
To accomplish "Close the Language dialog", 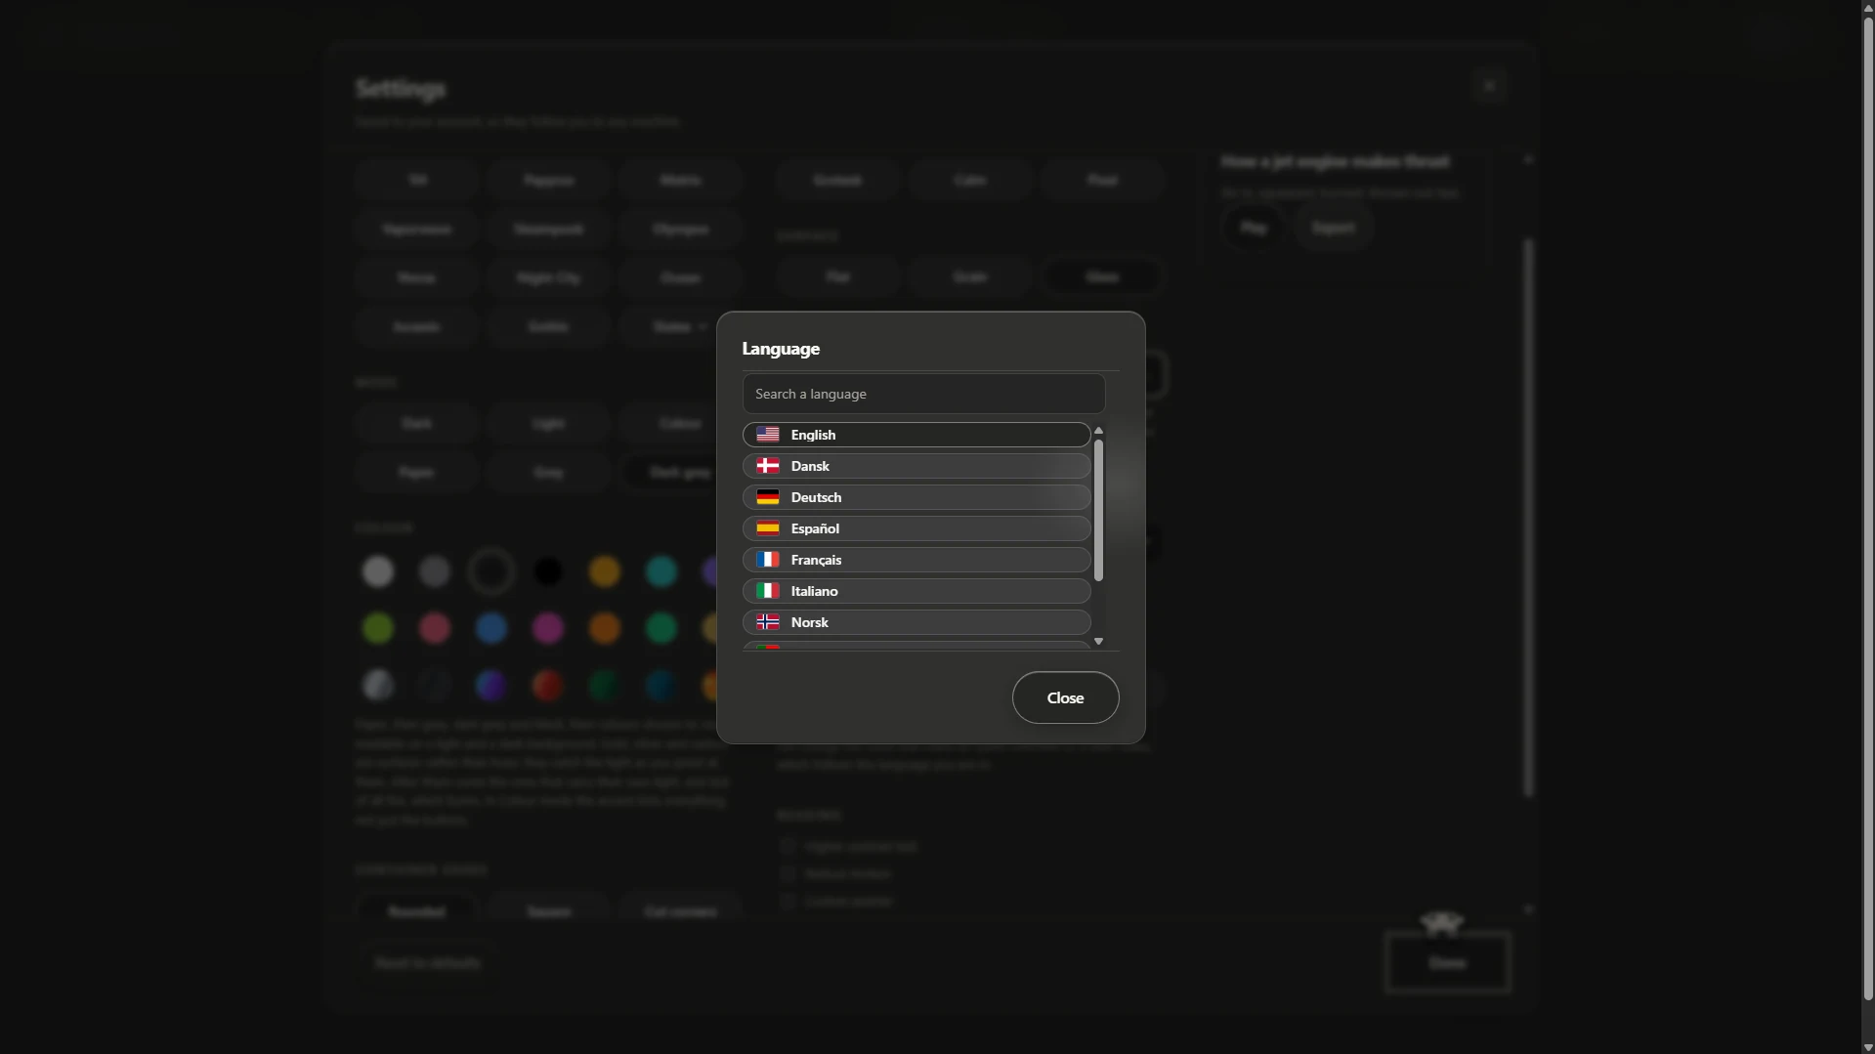I will click(x=1065, y=697).
